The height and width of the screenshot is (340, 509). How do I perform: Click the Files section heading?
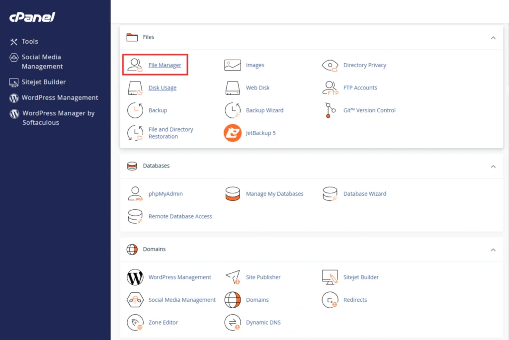(148, 37)
